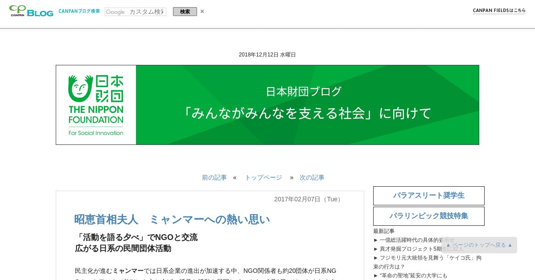Clear the search with the × icon
This screenshot has width=535, height=280.
point(202,12)
